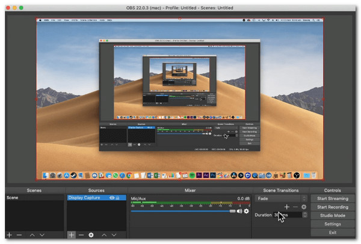The image size is (361, 244).
Task: Remove the configurable scene transition
Action: 295,207
